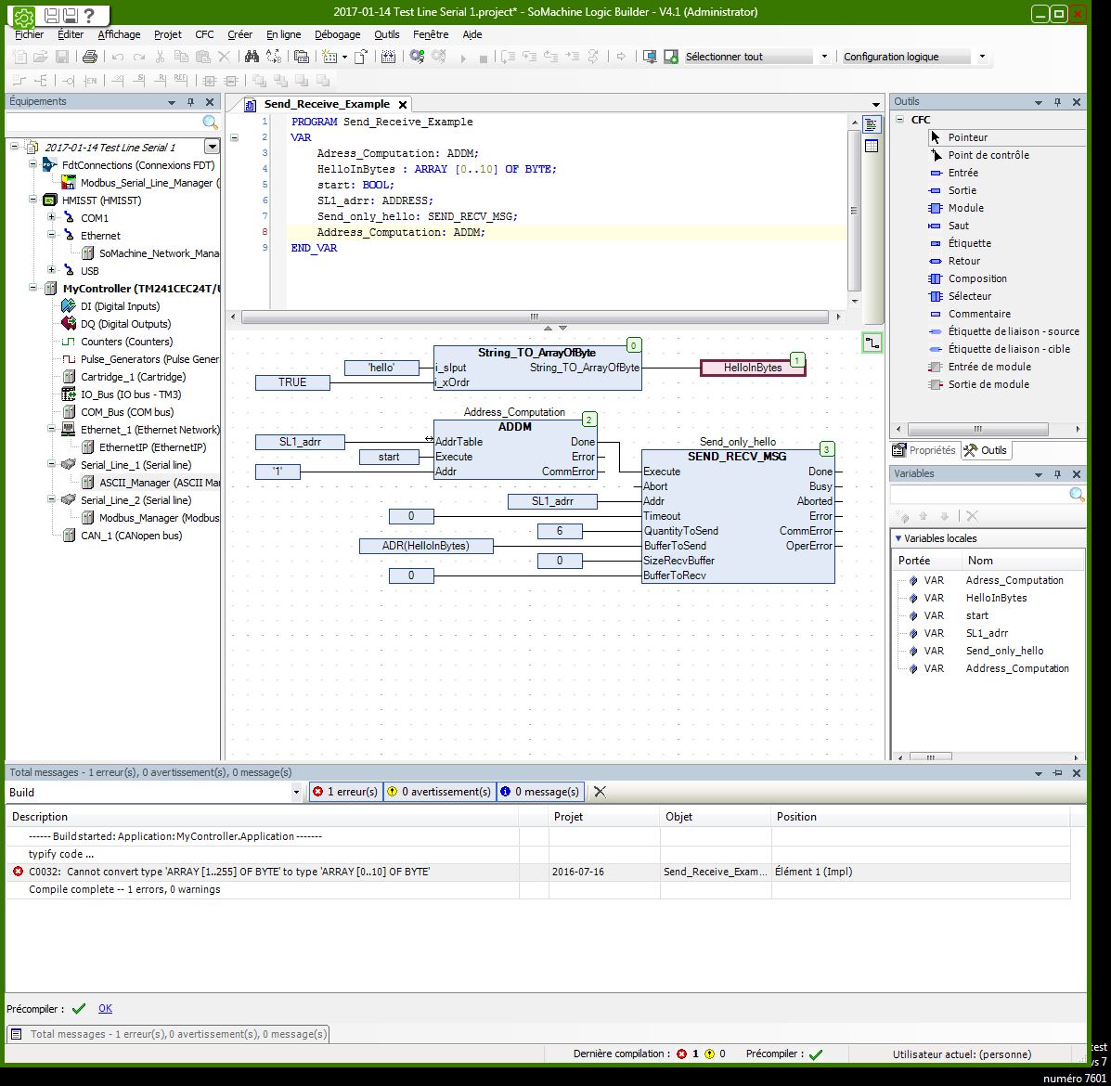This screenshot has height=1086, width=1111.
Task: Select the Pointeur tool in toolbox
Action: [967, 137]
